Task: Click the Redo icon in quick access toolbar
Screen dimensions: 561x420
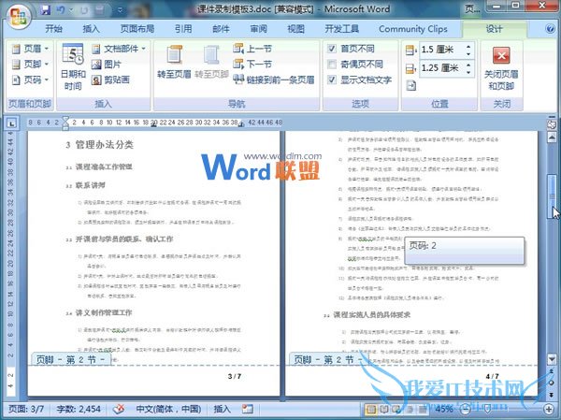Action: pos(84,10)
